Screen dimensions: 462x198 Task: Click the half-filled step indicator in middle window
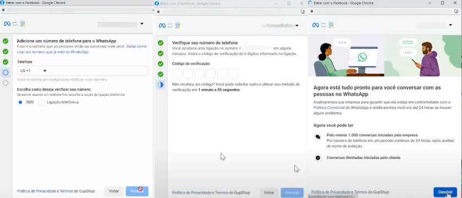pyautogui.click(x=161, y=85)
